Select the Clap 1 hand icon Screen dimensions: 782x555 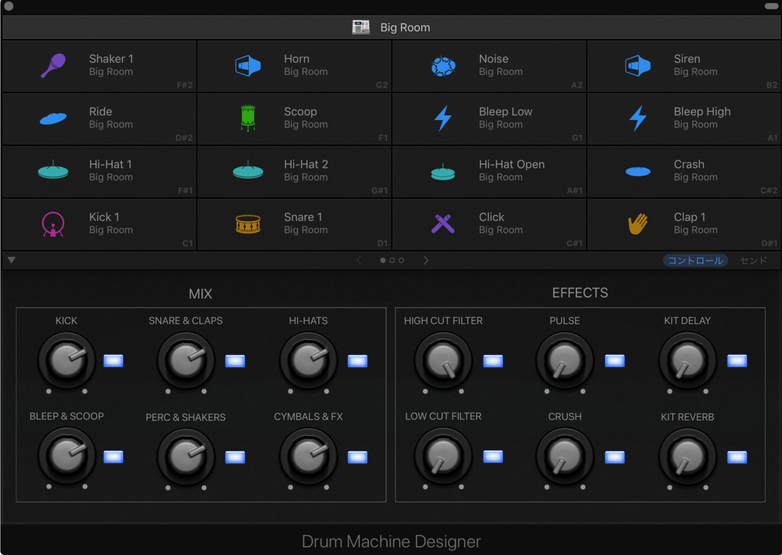pos(638,224)
